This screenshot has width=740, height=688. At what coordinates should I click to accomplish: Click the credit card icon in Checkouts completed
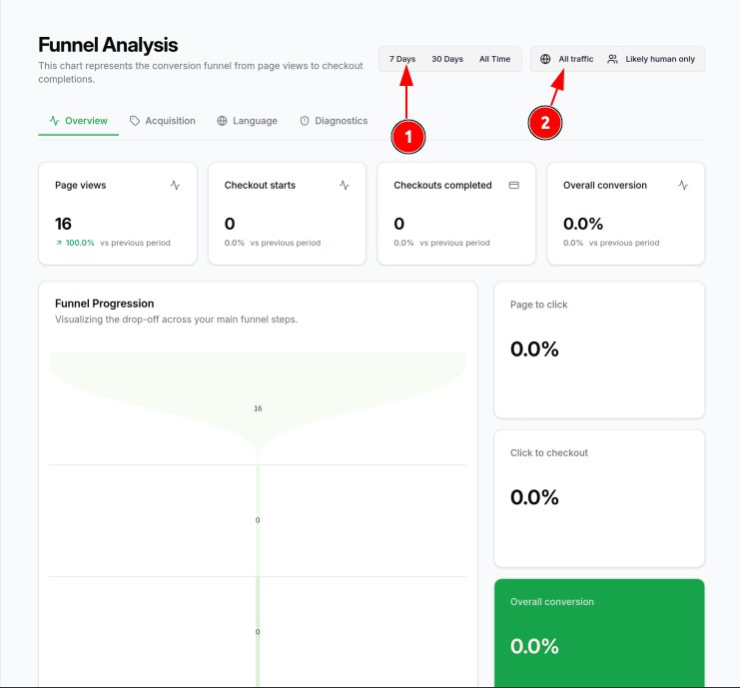point(514,185)
